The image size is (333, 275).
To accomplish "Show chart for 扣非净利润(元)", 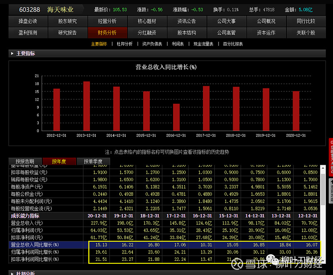I will pos(27,237).
